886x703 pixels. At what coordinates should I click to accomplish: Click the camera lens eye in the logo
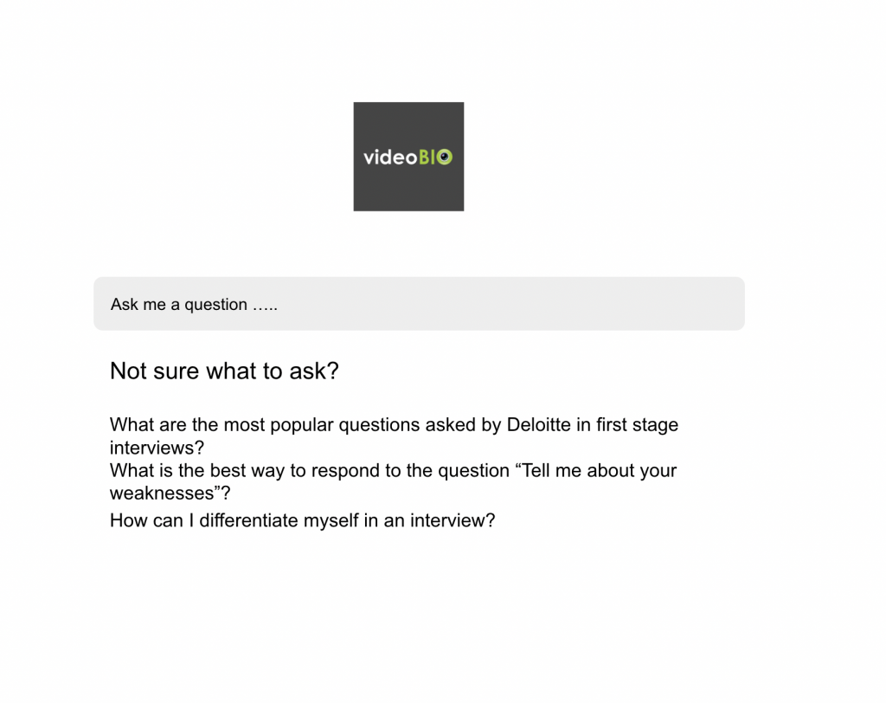pyautogui.click(x=444, y=157)
